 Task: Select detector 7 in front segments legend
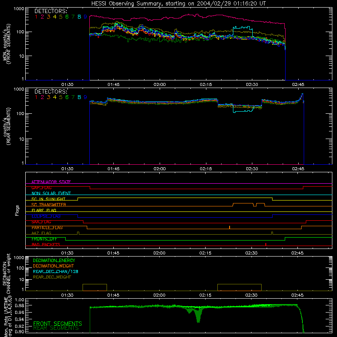[73, 17]
